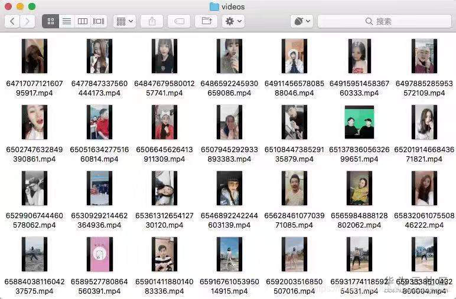Open the acorn icon dropdown
This screenshot has height=299, width=456.
tap(302, 21)
